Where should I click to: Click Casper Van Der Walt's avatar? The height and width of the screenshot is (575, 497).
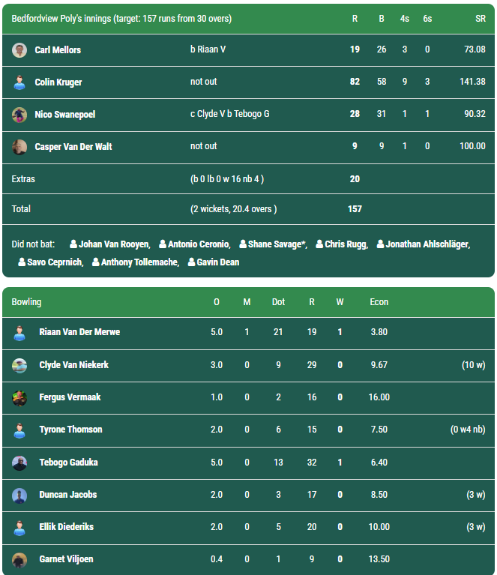click(x=19, y=147)
